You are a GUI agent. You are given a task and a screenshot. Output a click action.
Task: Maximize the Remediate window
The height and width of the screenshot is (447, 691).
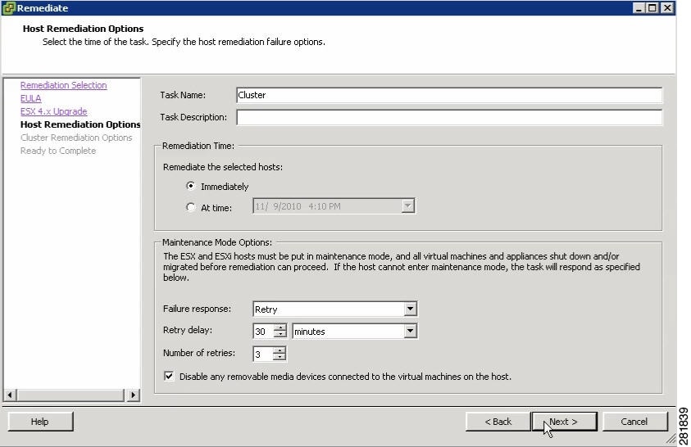click(652, 8)
